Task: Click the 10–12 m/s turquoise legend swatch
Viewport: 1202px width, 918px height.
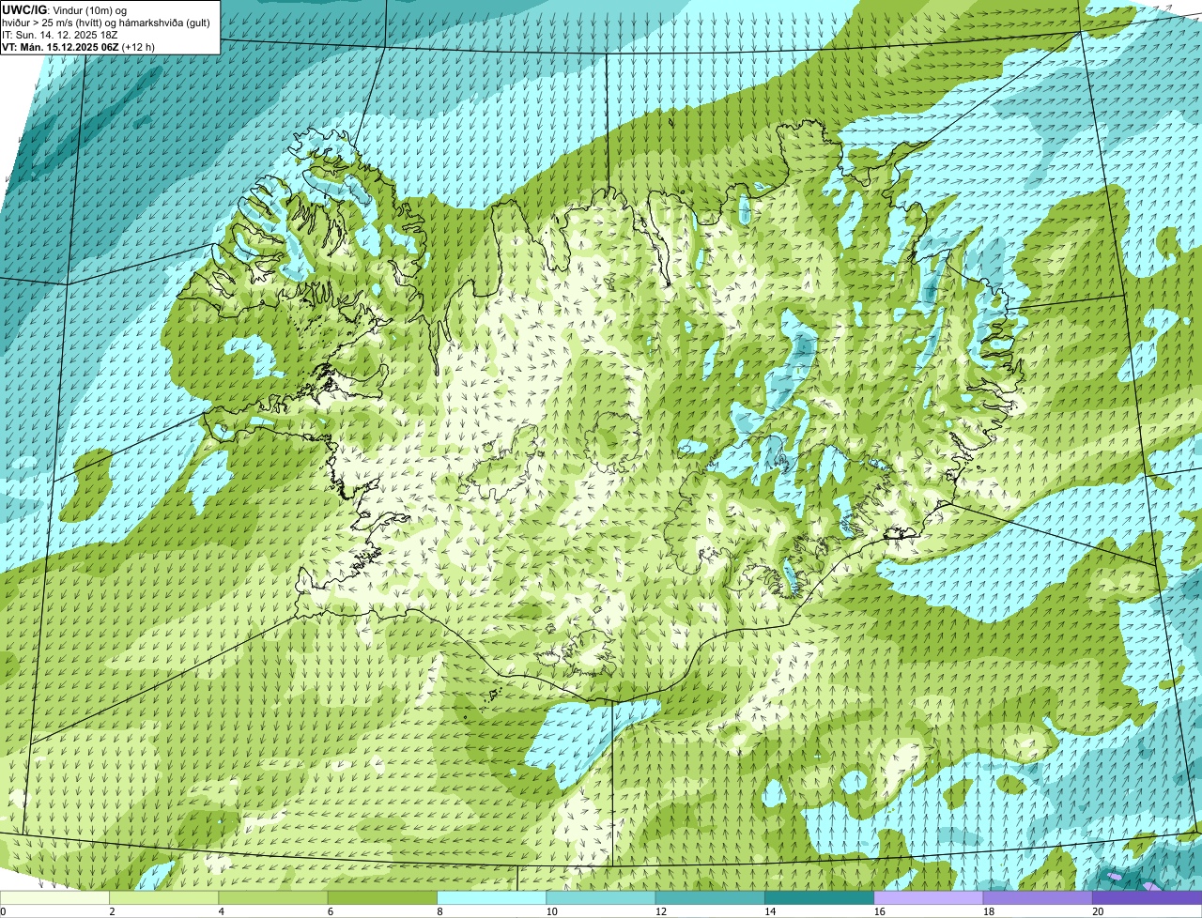Action: [x=601, y=897]
